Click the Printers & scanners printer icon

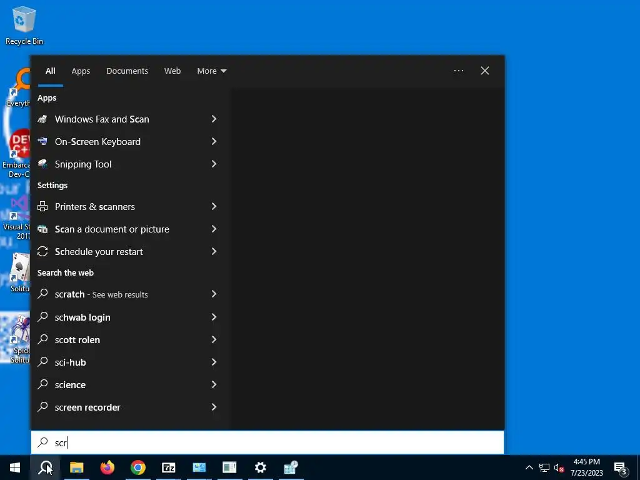click(x=42, y=206)
